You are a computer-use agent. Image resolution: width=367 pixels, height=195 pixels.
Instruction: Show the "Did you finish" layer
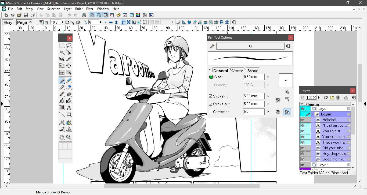click(x=303, y=148)
